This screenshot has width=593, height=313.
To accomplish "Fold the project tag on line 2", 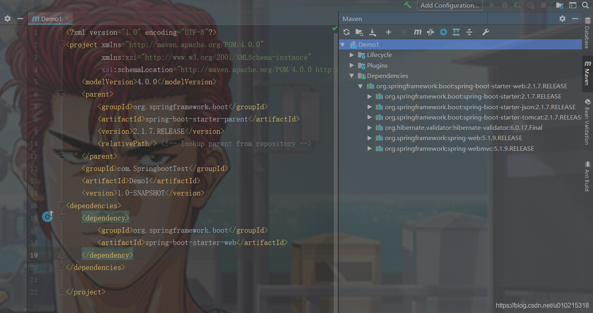I will (x=61, y=45).
